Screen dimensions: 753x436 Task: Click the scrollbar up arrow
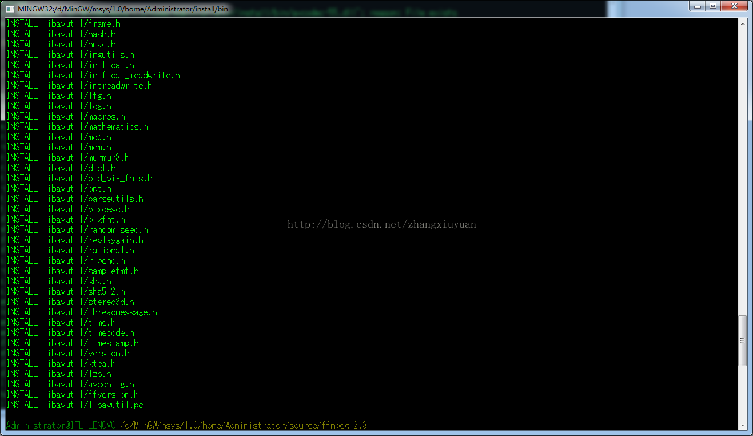743,23
